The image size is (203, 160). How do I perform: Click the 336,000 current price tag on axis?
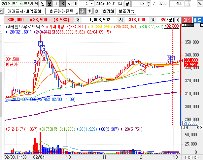click(x=191, y=62)
